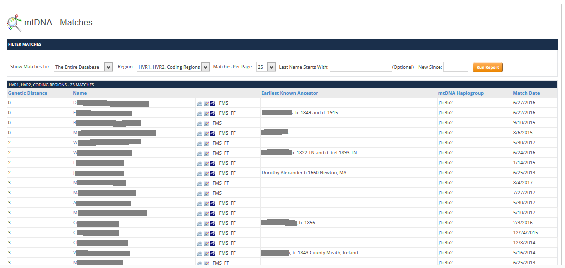Sort by Genetic Distance column

point(28,93)
